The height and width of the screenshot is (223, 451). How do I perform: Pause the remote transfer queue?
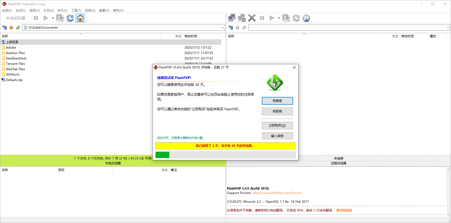click(x=262, y=18)
